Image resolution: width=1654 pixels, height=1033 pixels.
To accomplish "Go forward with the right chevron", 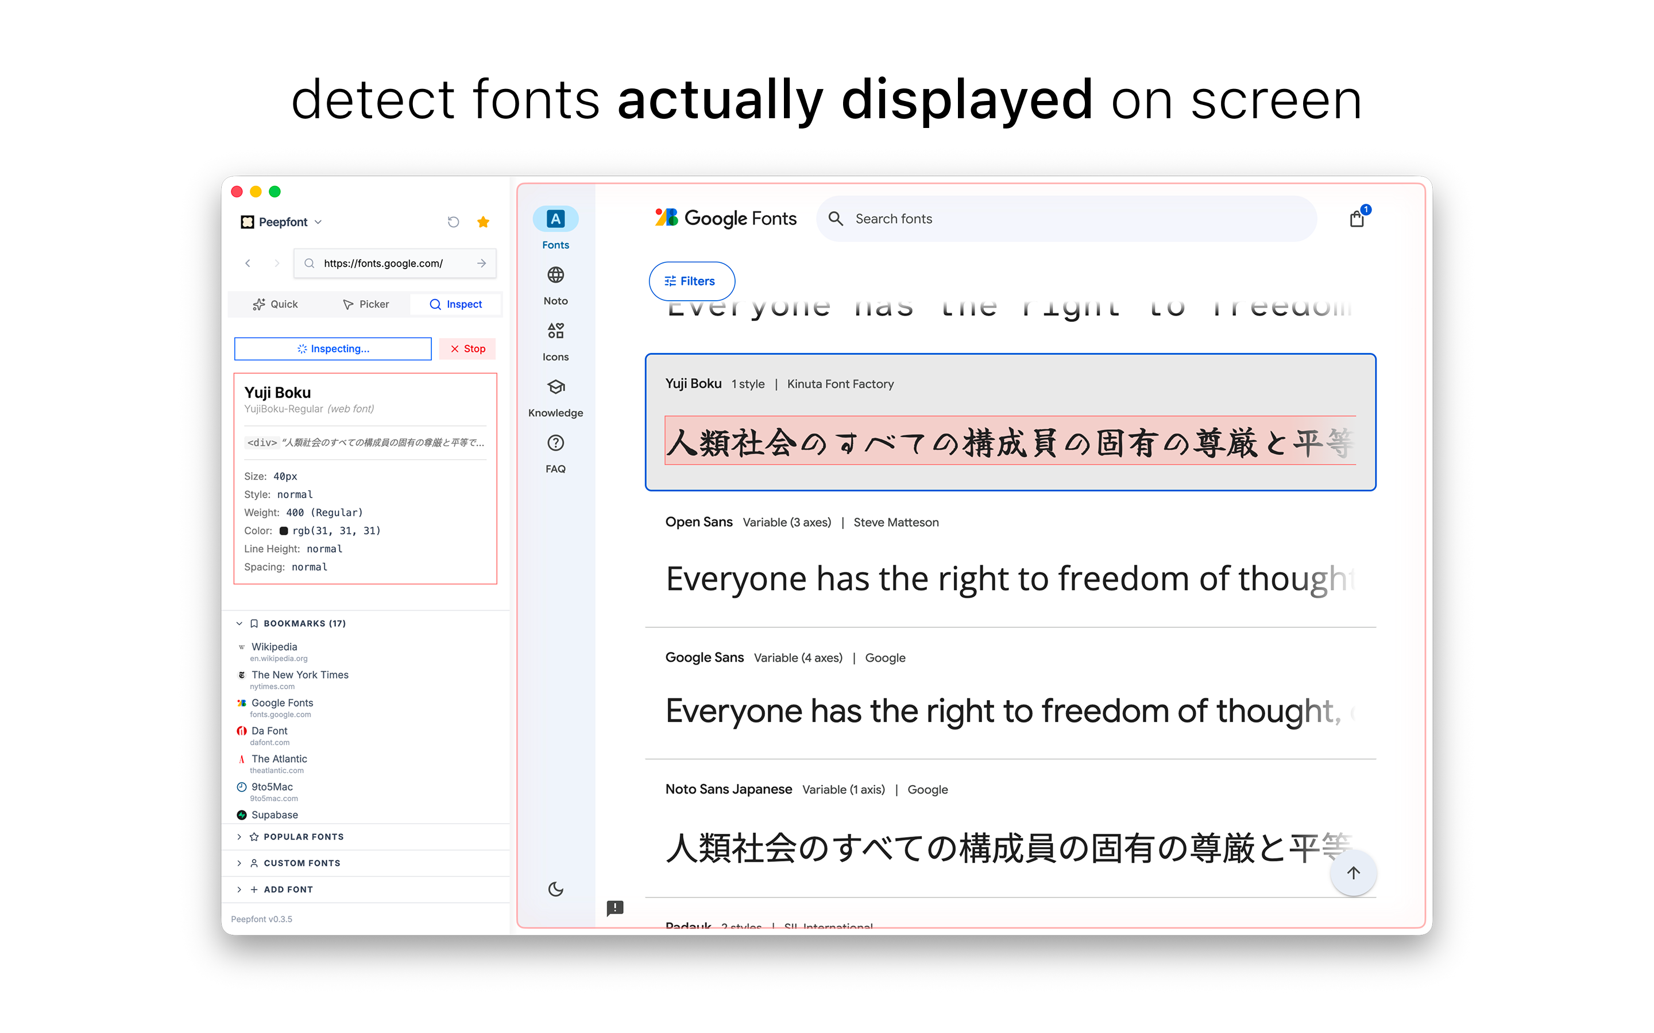I will [276, 263].
